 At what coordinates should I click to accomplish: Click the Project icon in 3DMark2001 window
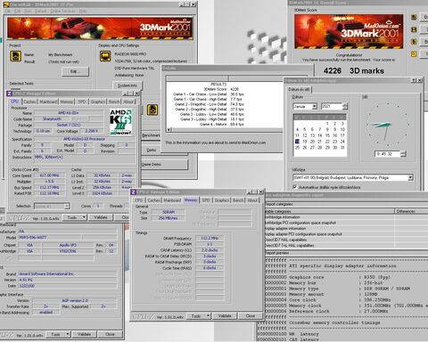[15, 56]
